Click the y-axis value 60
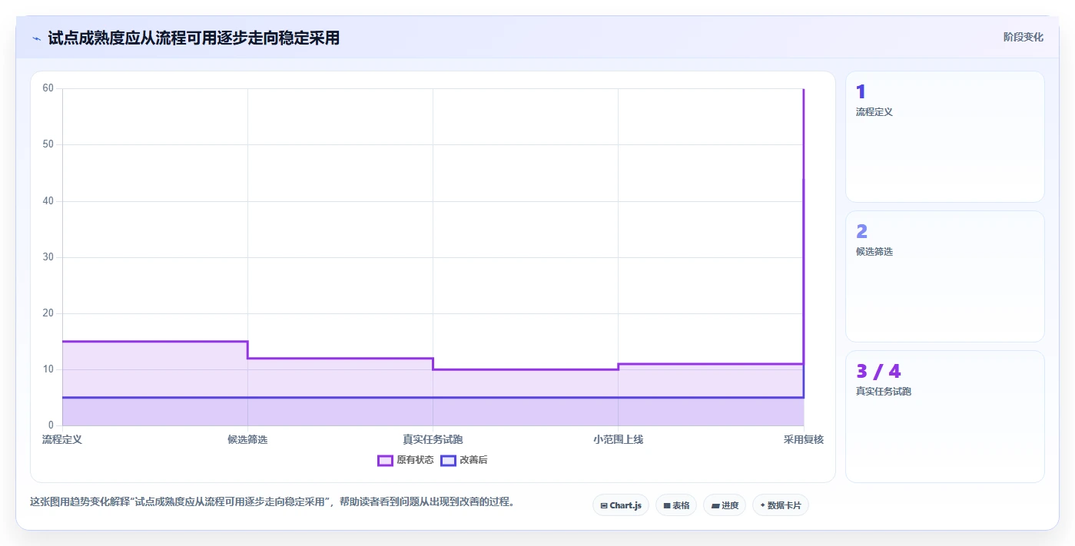Screen dimensions: 1075x546 [48, 88]
